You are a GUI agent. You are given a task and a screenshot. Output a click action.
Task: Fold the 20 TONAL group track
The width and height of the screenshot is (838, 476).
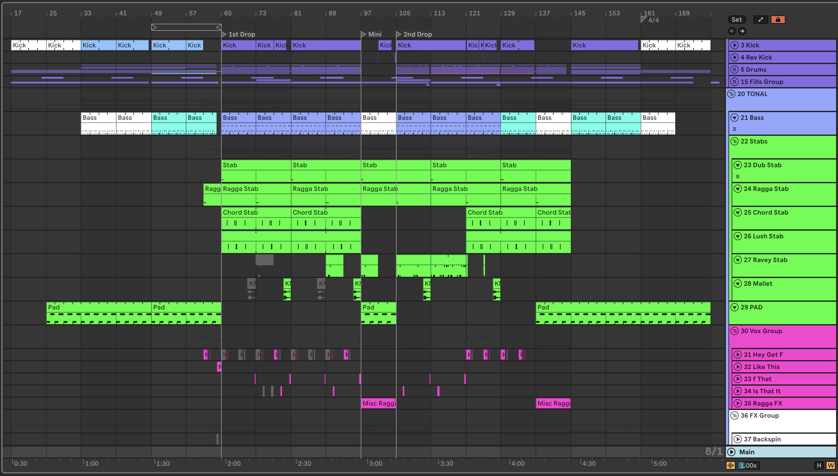731,94
